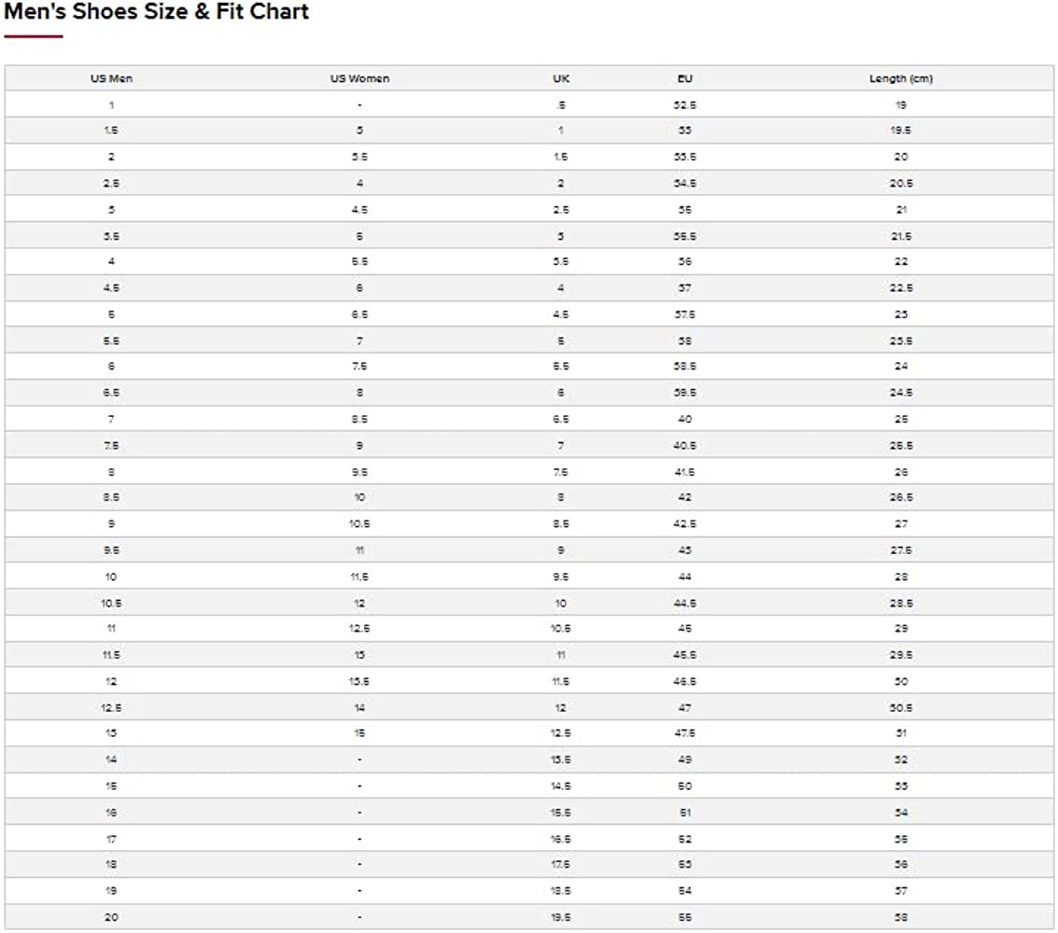Select the US Women column header

pyautogui.click(x=360, y=78)
